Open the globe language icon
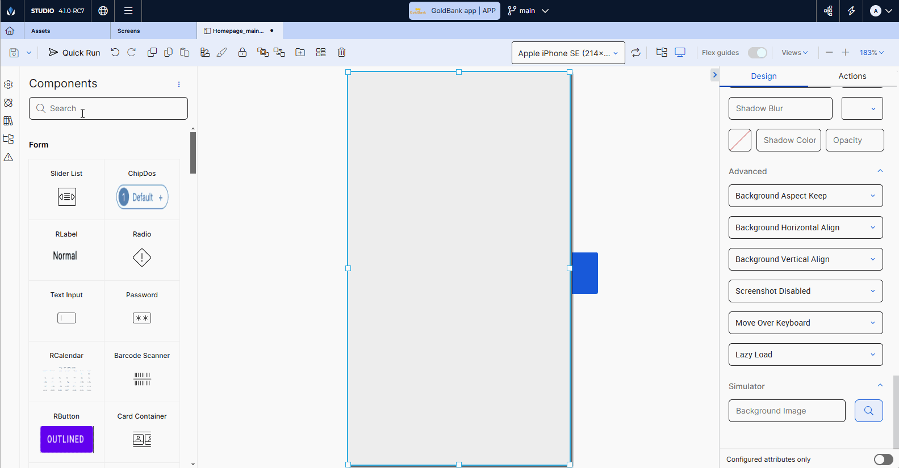The width and height of the screenshot is (899, 468). (103, 11)
